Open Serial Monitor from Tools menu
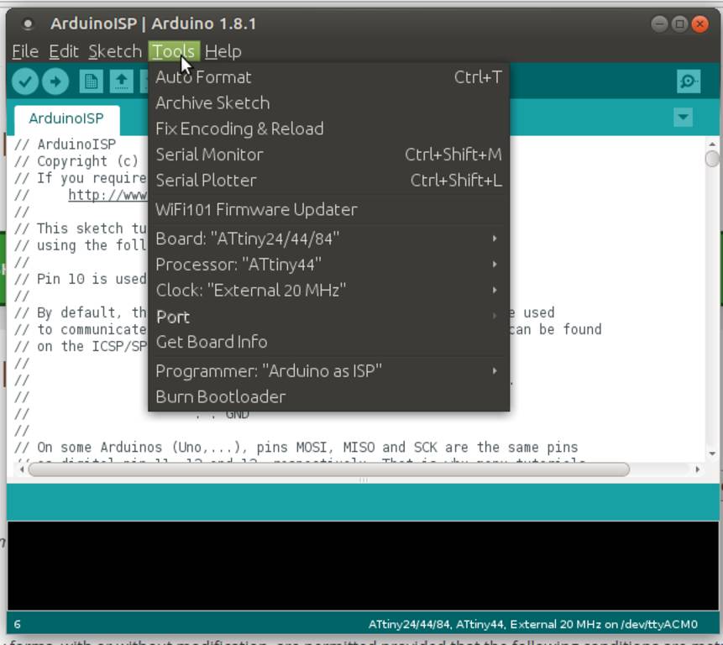Viewport: 723px width, 645px height. pyautogui.click(x=329, y=155)
